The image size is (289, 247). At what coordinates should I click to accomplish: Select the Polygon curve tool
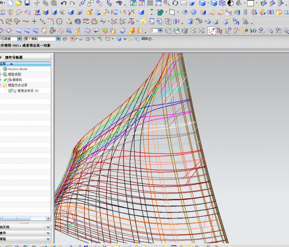coord(59,21)
